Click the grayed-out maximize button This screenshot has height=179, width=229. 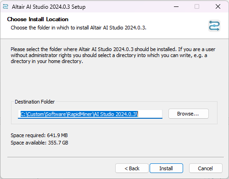click(197, 6)
